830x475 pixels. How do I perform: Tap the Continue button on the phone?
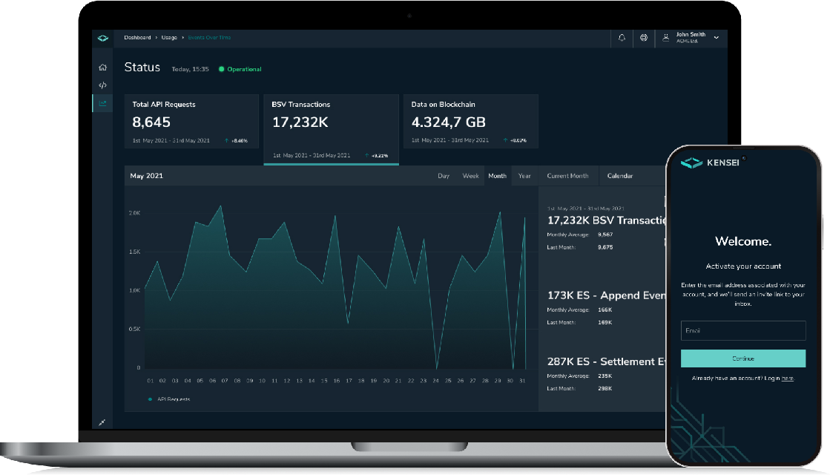[x=743, y=358]
